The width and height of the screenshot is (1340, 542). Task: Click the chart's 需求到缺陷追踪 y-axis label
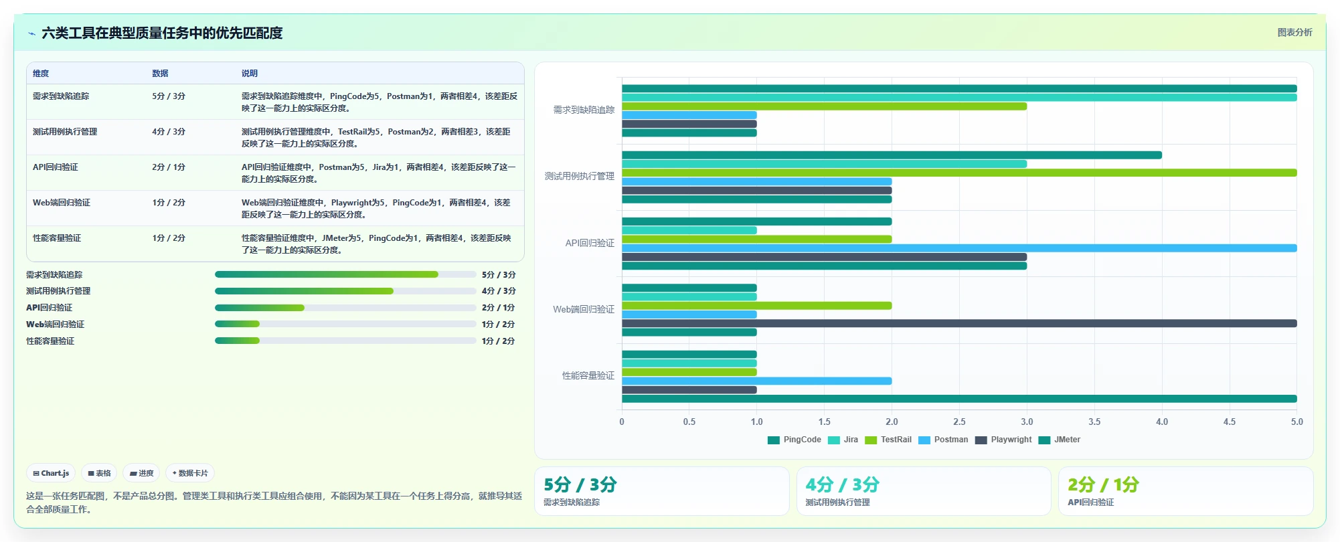pos(584,110)
